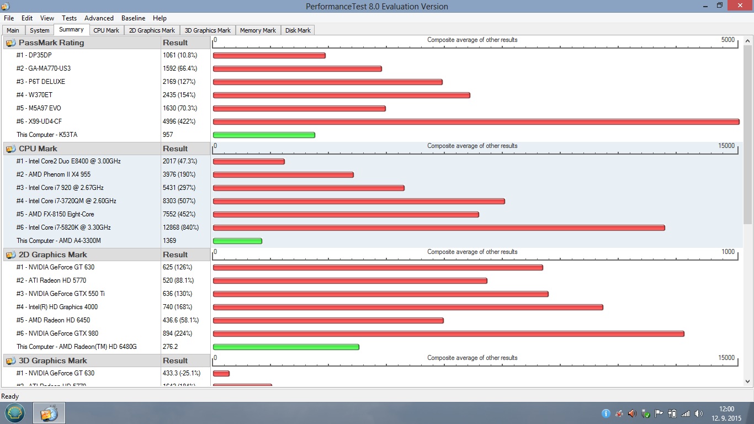Open the Start menu orb

(15, 413)
